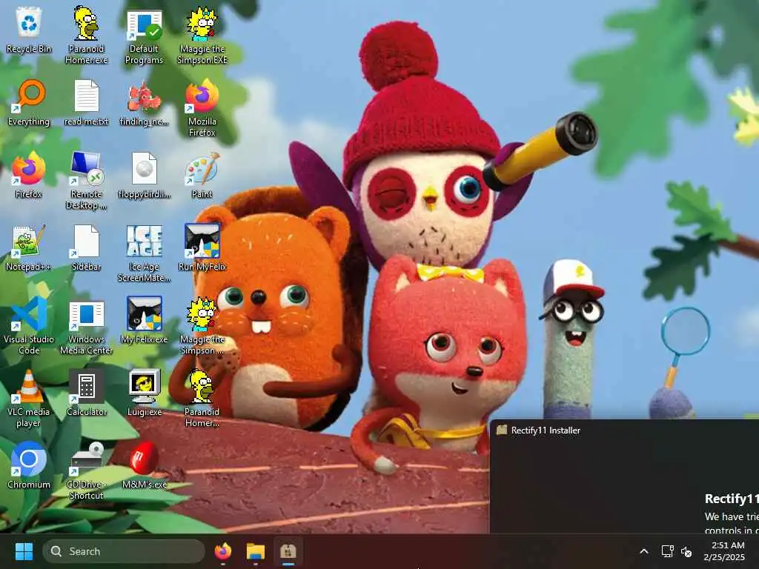Viewport: 759px width, 569px height.
Task: Launch the Everything search shortcut
Action: 29,102
